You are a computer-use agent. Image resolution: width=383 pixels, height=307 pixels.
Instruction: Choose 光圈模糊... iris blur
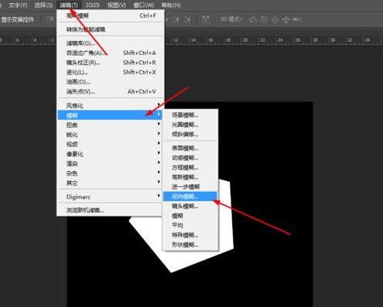[x=190, y=125]
